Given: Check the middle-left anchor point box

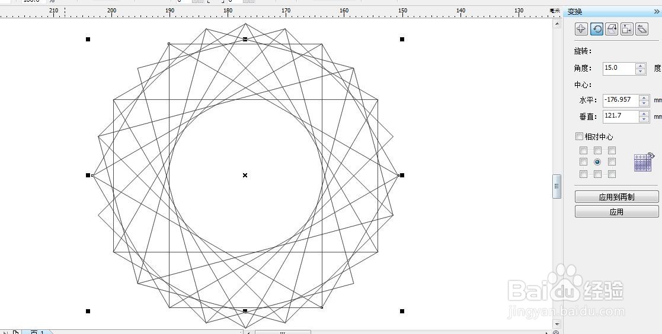Looking at the screenshot, I should 583,162.
